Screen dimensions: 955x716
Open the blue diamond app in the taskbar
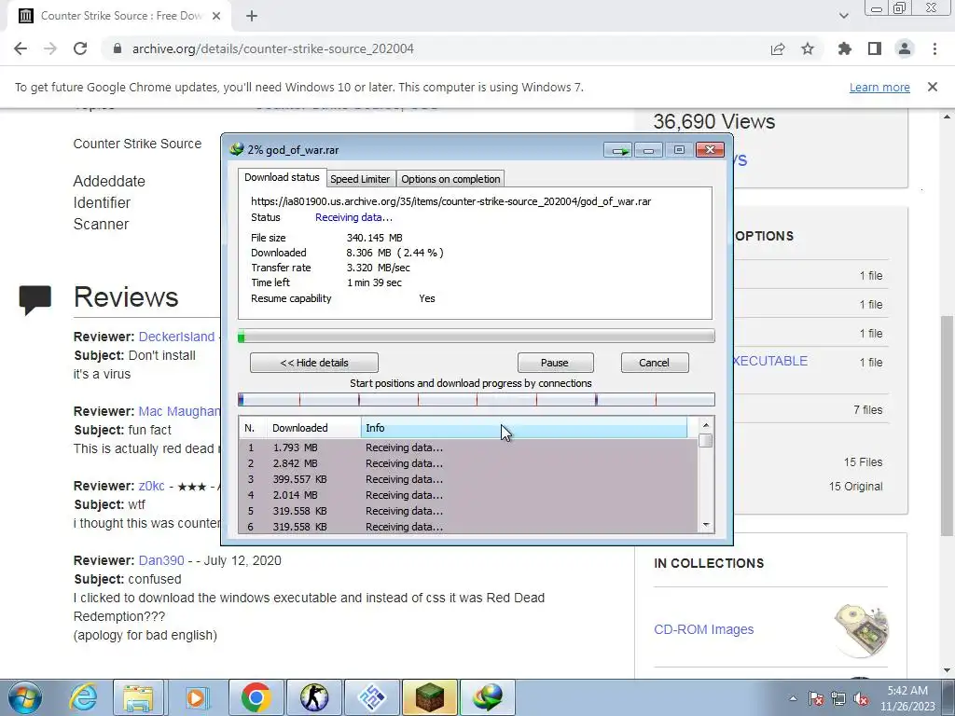tap(371, 697)
